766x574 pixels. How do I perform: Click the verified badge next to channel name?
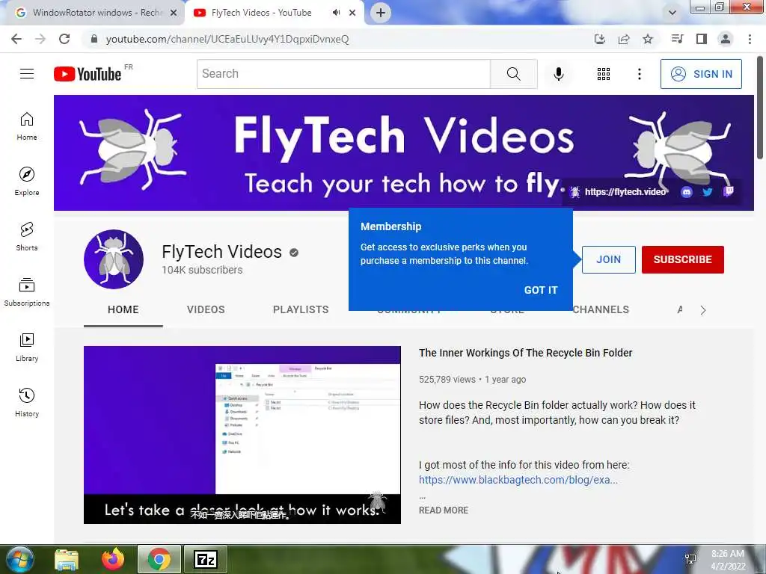[293, 253]
